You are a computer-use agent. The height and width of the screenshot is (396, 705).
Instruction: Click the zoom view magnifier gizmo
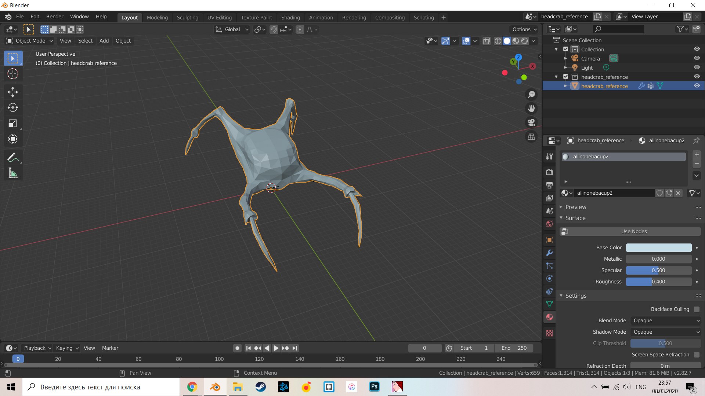(x=531, y=95)
